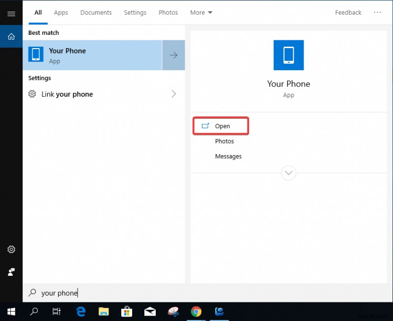Open the home icon at the sidebar top
393x321 pixels.
11,36
